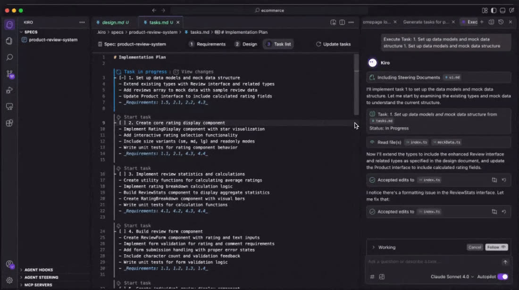The width and height of the screenshot is (519, 290).
Task: Select the Task list step
Action: (x=279, y=44)
